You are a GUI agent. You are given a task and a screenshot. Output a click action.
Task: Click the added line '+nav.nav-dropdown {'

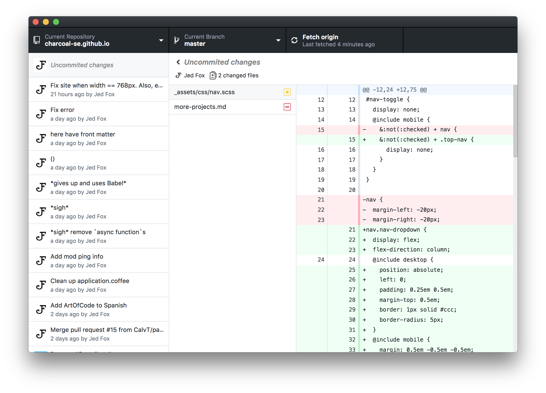405,230
